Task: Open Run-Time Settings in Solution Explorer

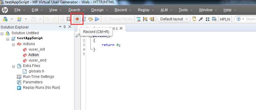Action: click(38, 77)
